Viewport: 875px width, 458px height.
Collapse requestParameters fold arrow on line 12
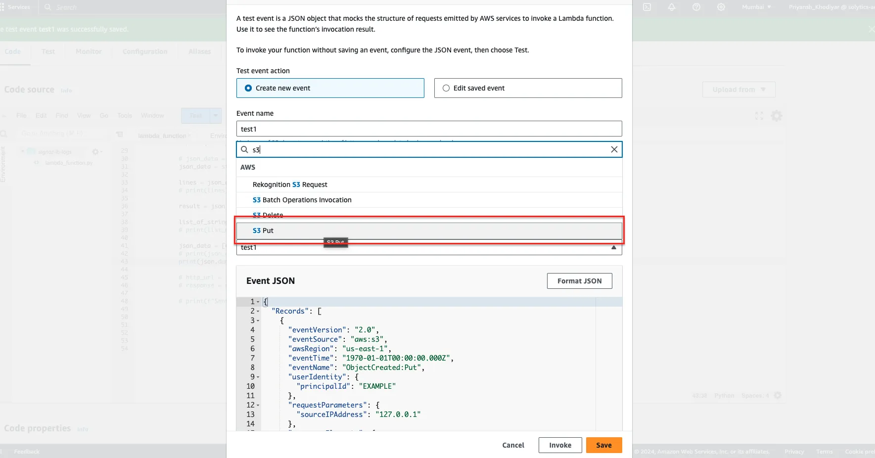coord(258,405)
